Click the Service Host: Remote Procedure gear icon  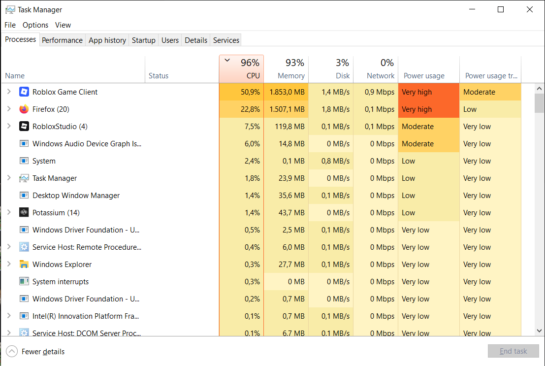click(24, 247)
